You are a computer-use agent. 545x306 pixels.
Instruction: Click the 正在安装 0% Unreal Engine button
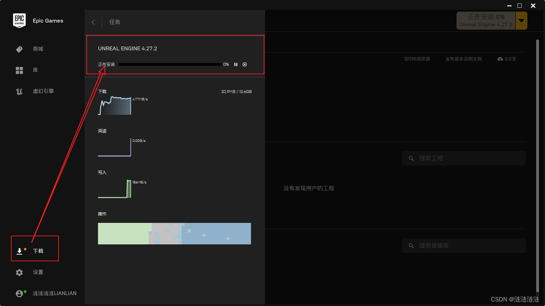[x=486, y=21]
